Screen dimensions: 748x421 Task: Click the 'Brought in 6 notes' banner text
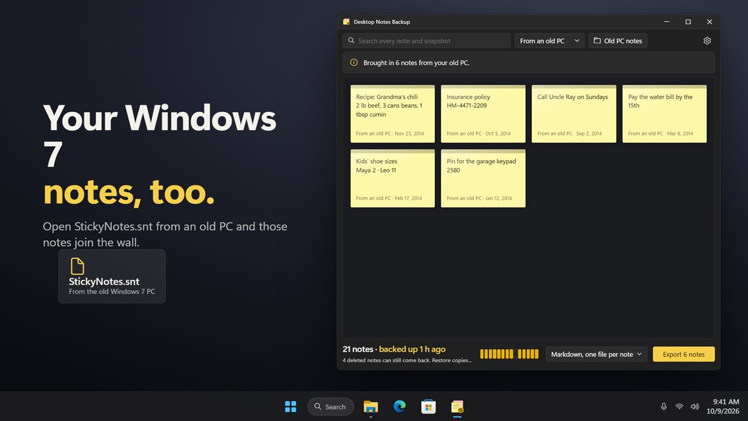point(416,63)
